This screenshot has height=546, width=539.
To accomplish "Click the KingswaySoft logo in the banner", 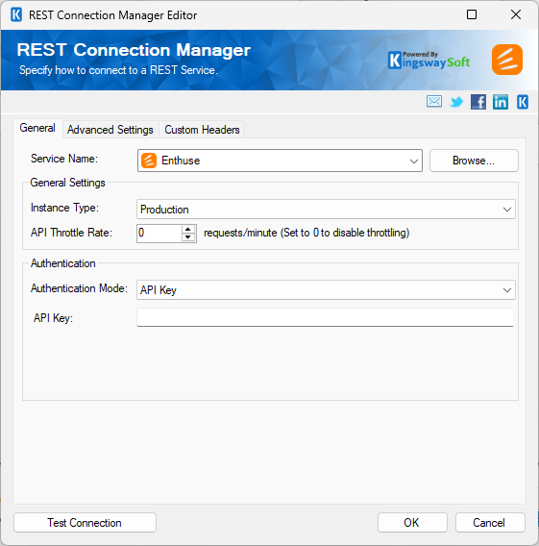I will (429, 60).
